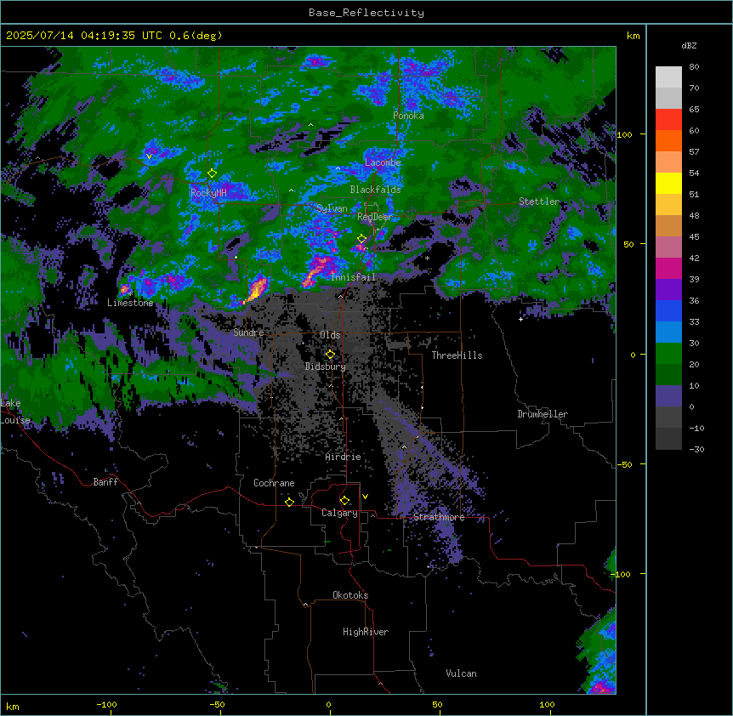Pick the light gray 80 dBZ legend color

click(x=668, y=77)
